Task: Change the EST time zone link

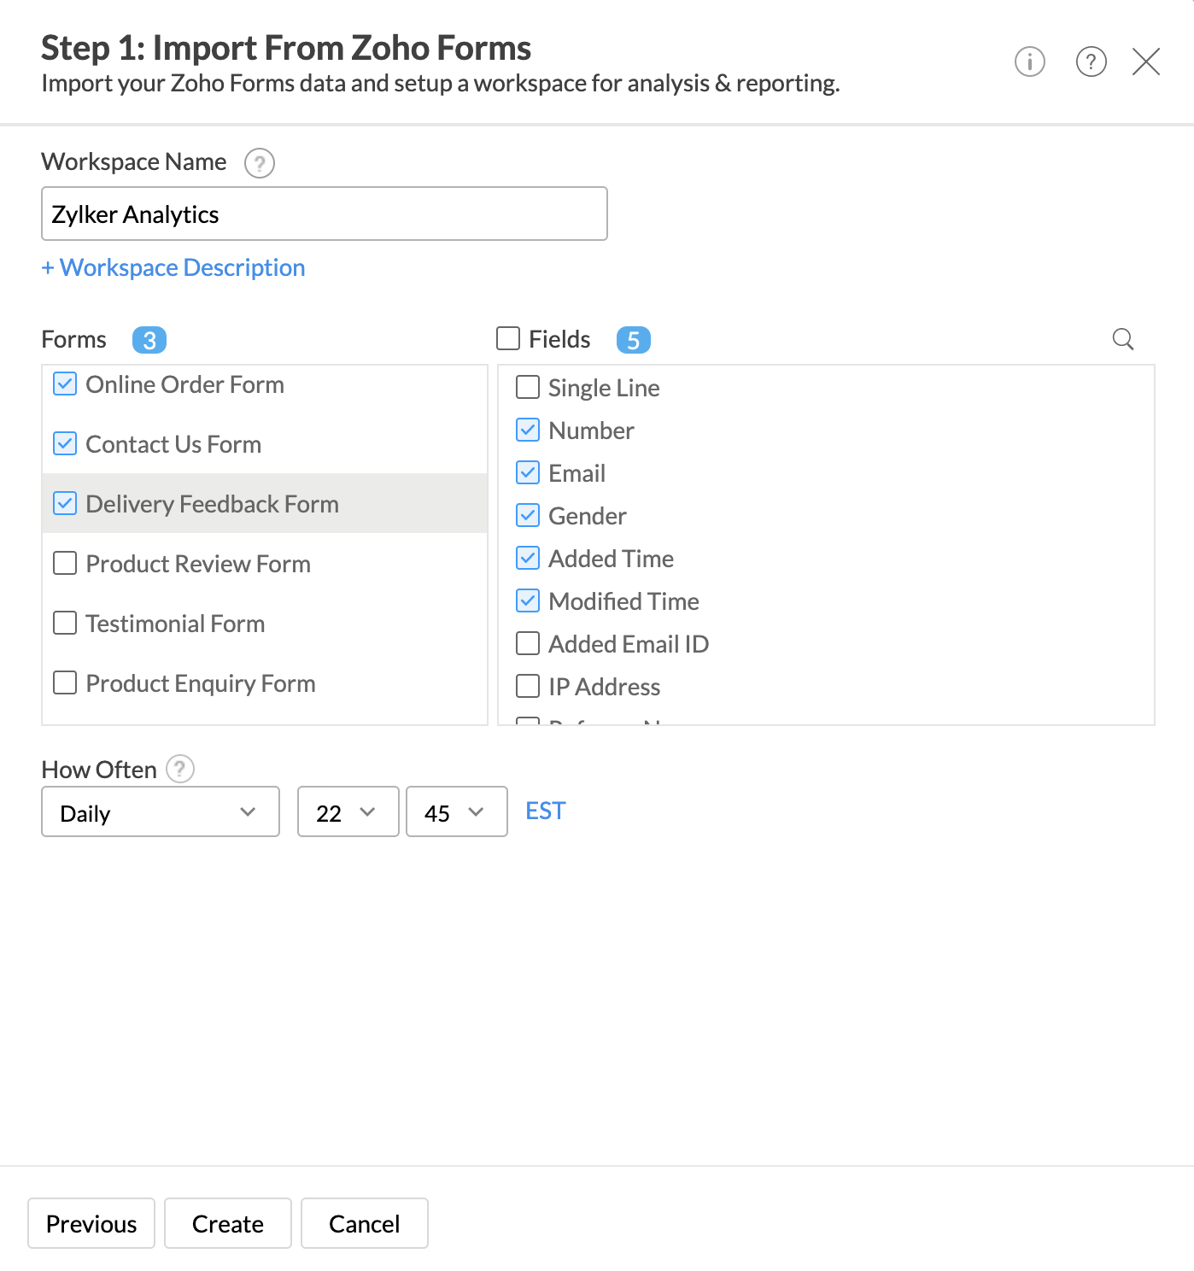Action: tap(545, 811)
